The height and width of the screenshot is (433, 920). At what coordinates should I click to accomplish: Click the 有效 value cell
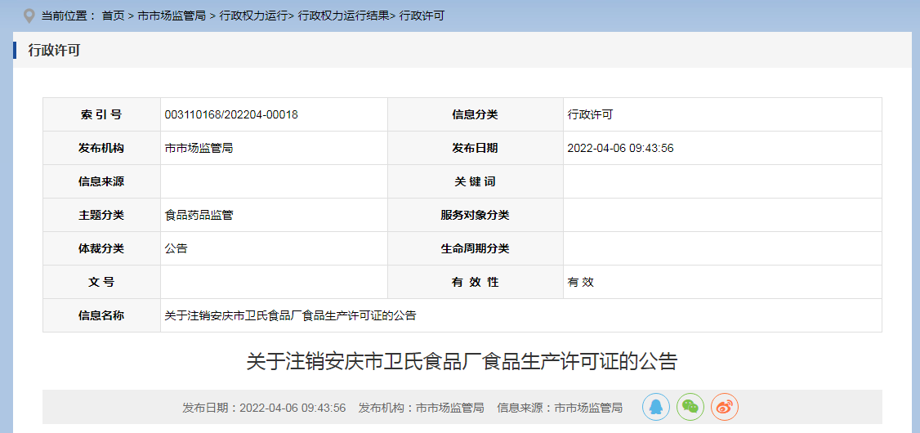722,282
